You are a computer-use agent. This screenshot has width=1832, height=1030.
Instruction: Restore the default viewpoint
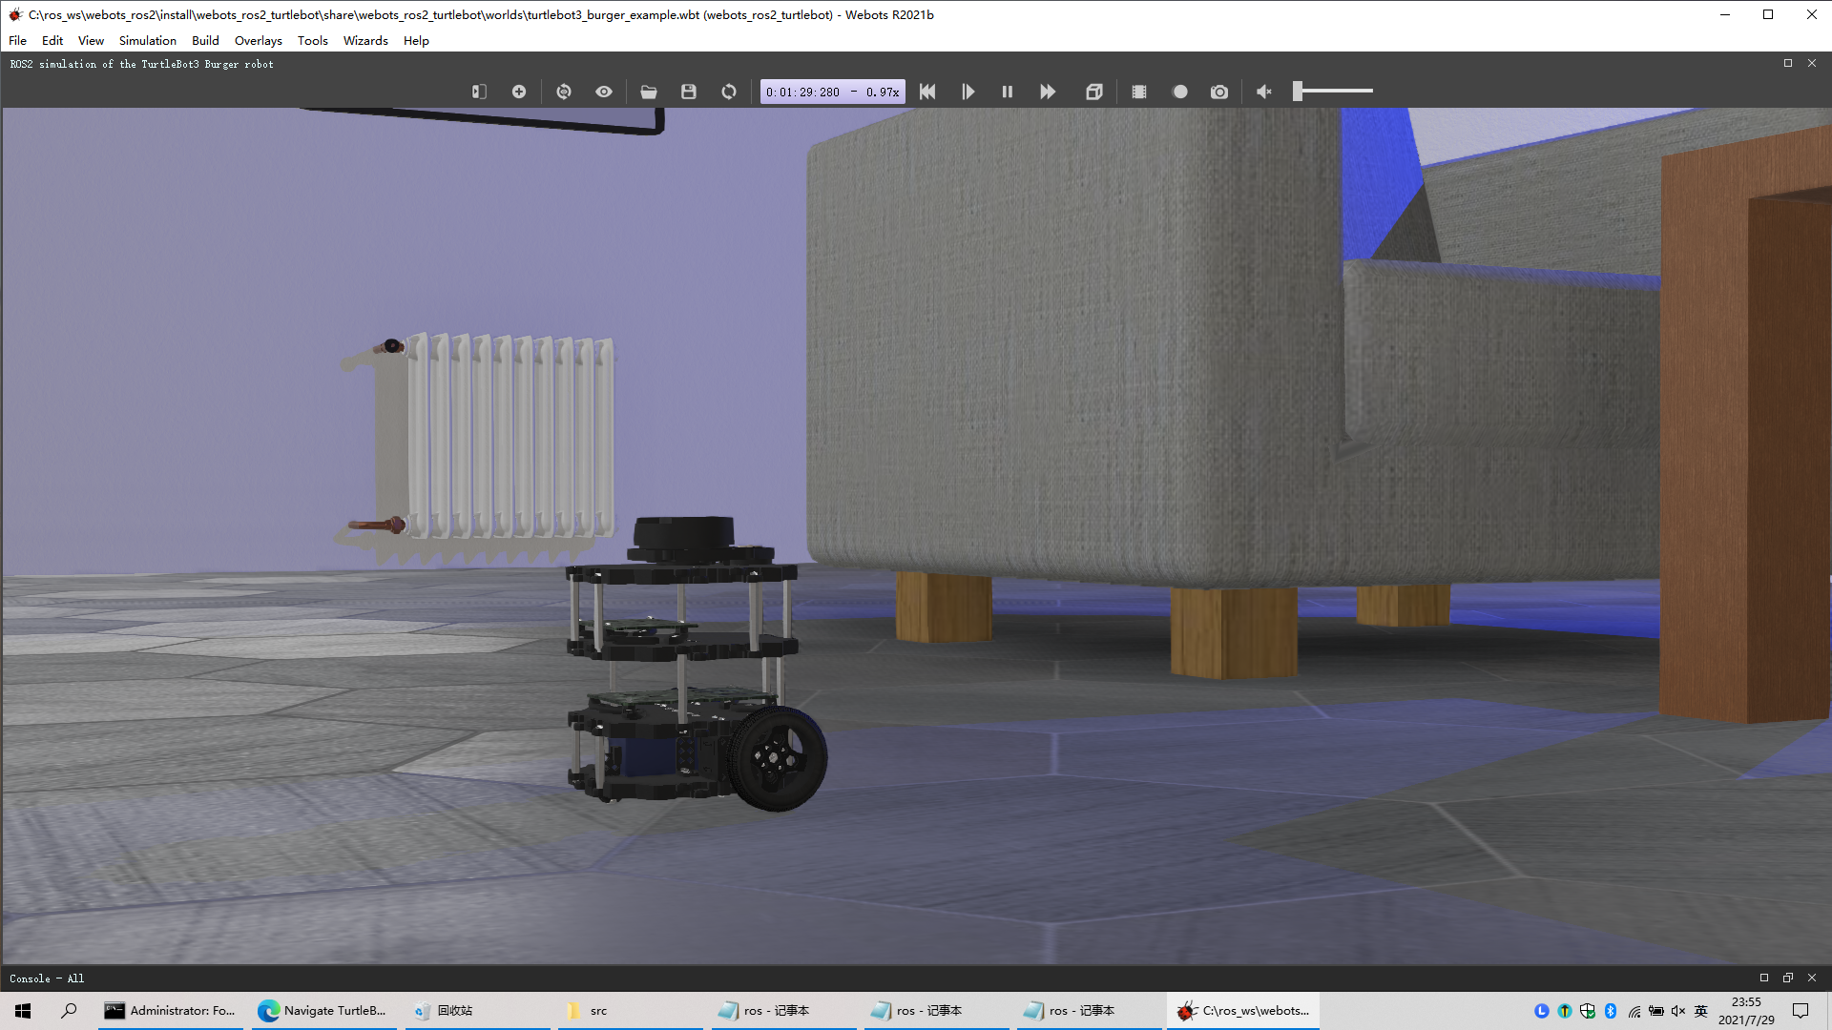click(564, 92)
